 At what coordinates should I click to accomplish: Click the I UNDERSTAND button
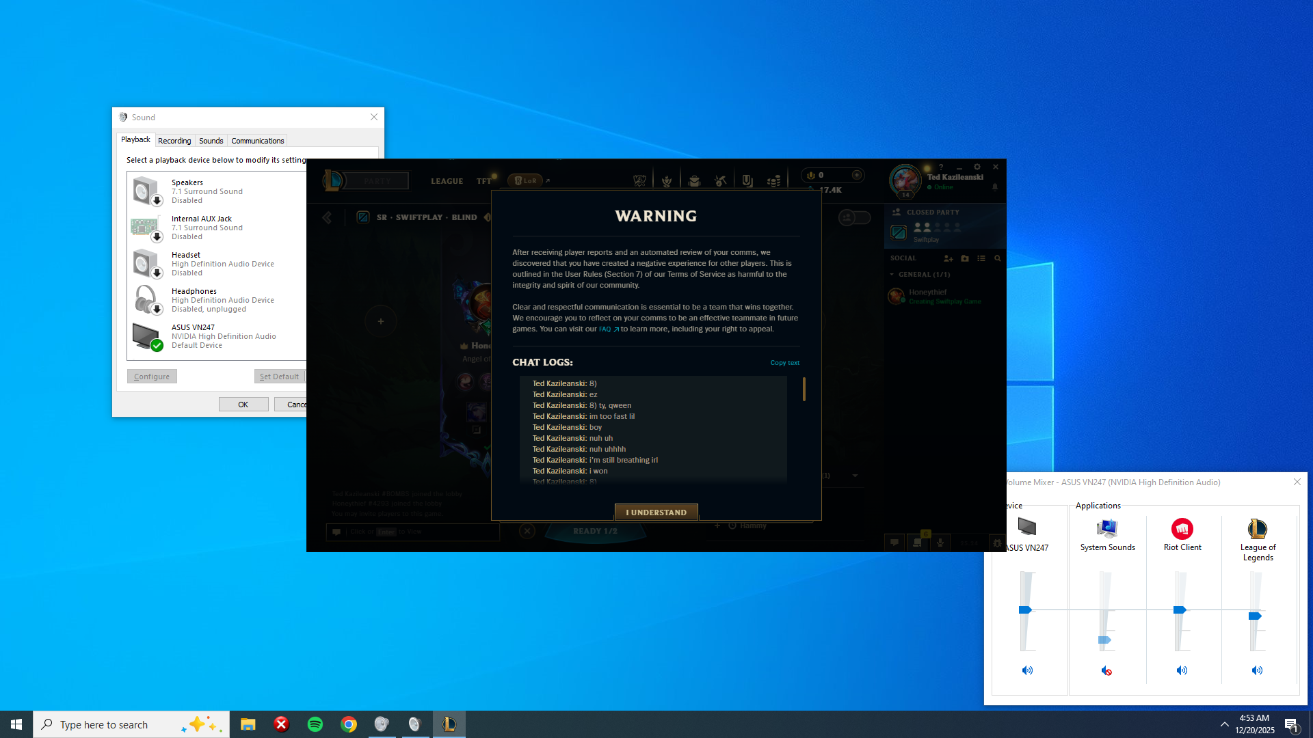tap(656, 512)
